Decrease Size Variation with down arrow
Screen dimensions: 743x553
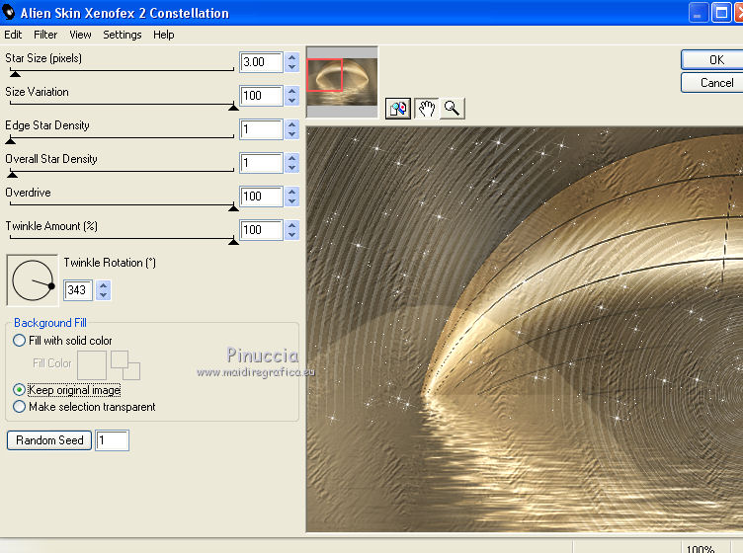[292, 101]
